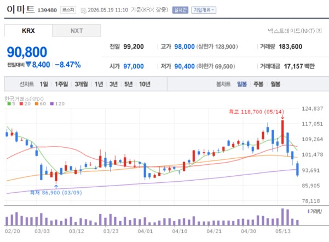Click the tallest volume bar near 05/13

point(282,217)
